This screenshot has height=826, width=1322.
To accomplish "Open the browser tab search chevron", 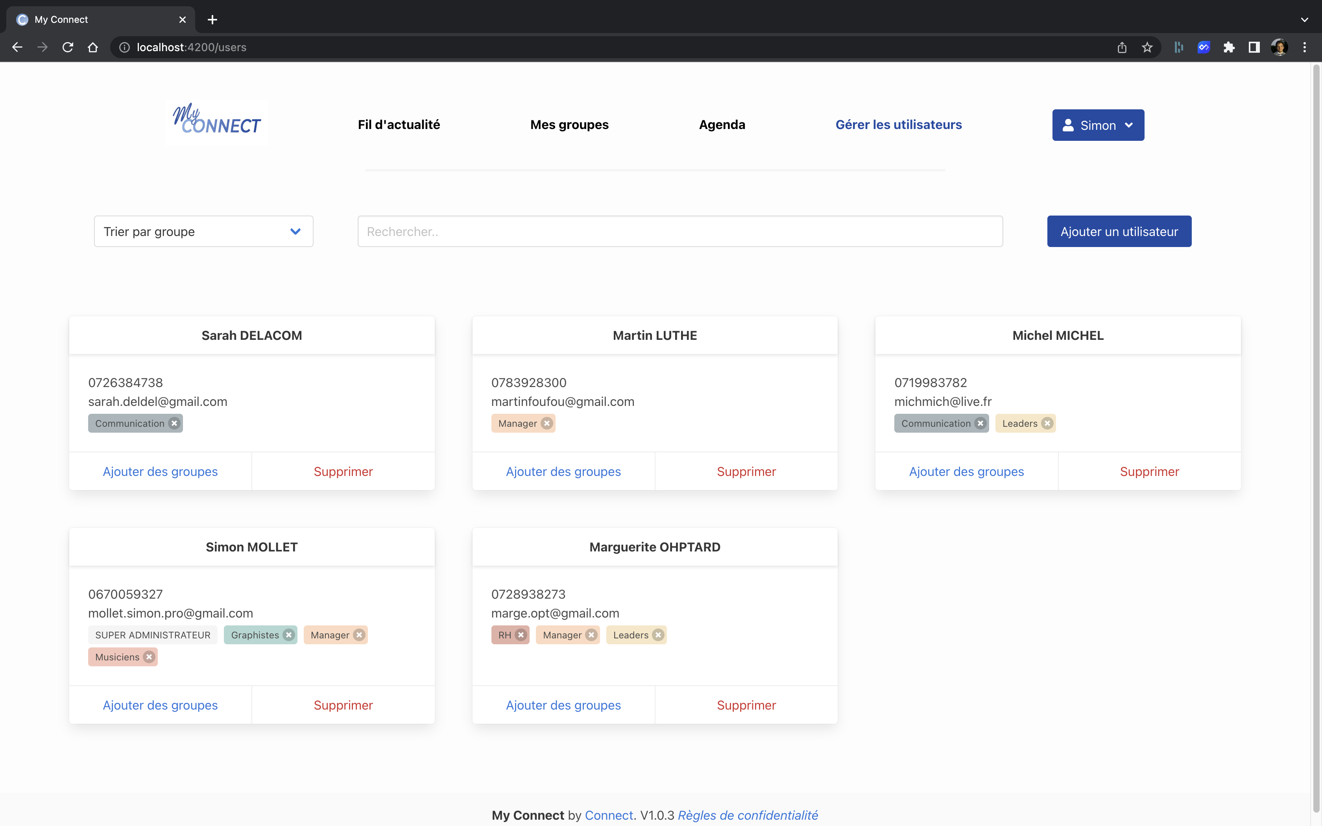I will pos(1305,20).
